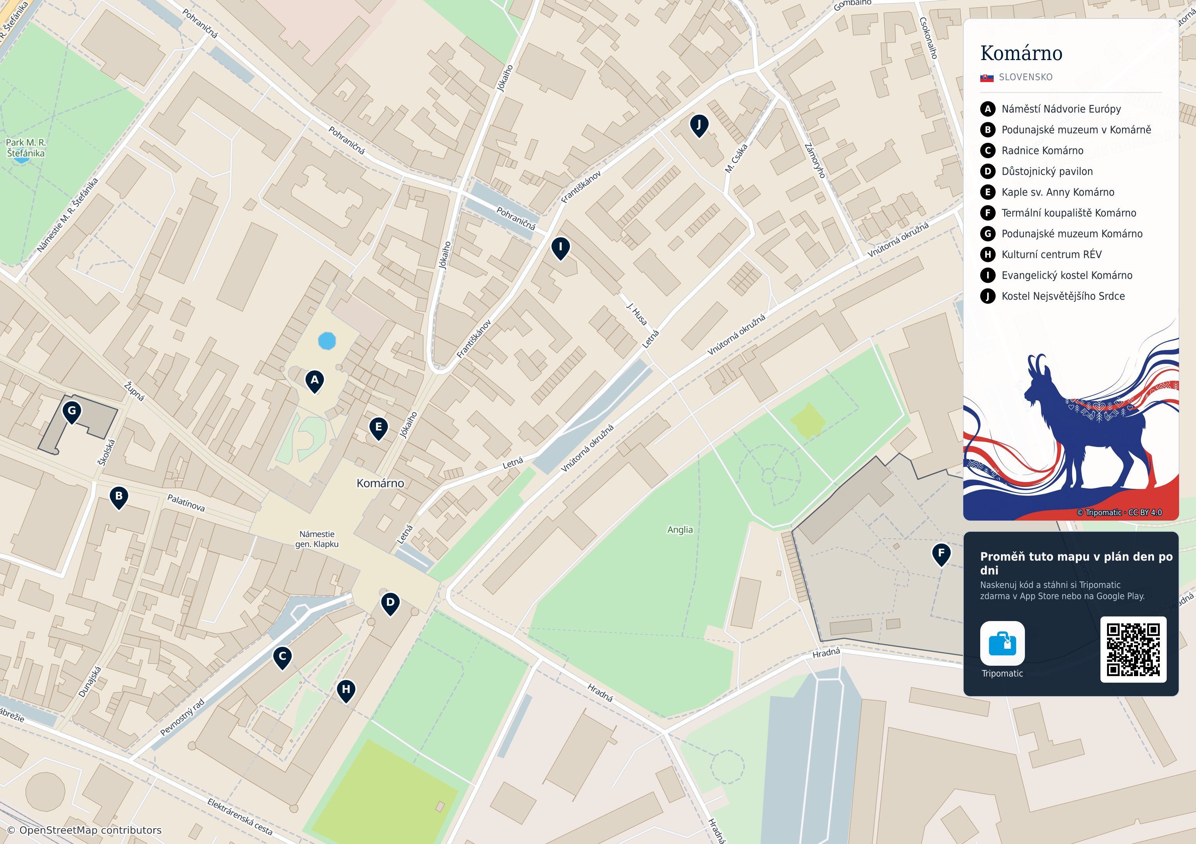This screenshot has width=1196, height=844.
Task: Select legend entry Podunajské muzeum Komárno
Action: 1062,234
